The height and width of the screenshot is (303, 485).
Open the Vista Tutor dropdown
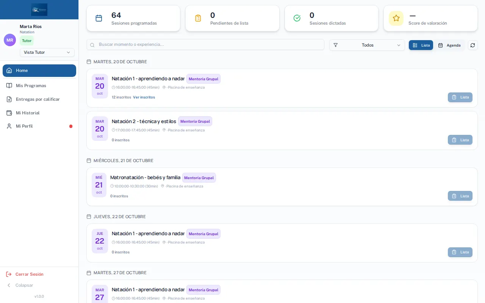tap(47, 52)
